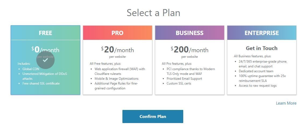Click Access to raw request logs
The width and height of the screenshot is (307, 130).
click(257, 86)
